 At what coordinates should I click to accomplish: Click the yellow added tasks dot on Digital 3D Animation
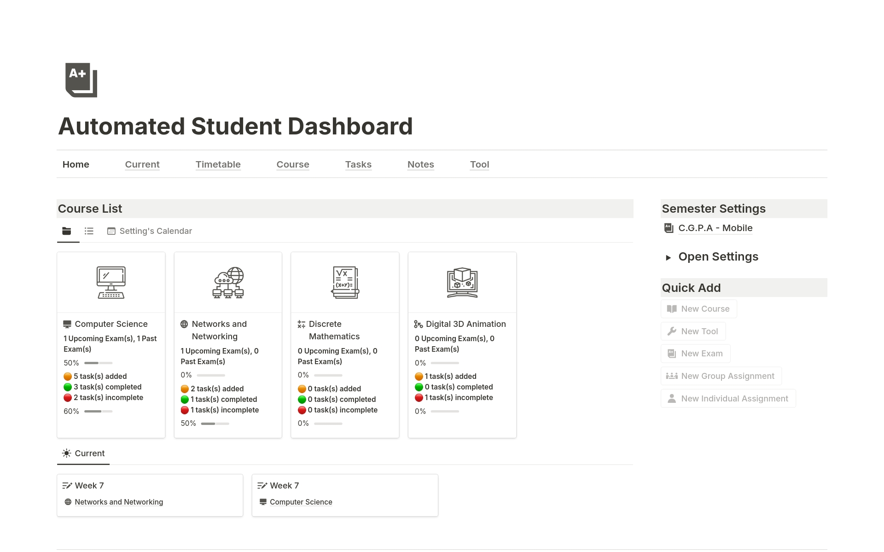(x=419, y=376)
